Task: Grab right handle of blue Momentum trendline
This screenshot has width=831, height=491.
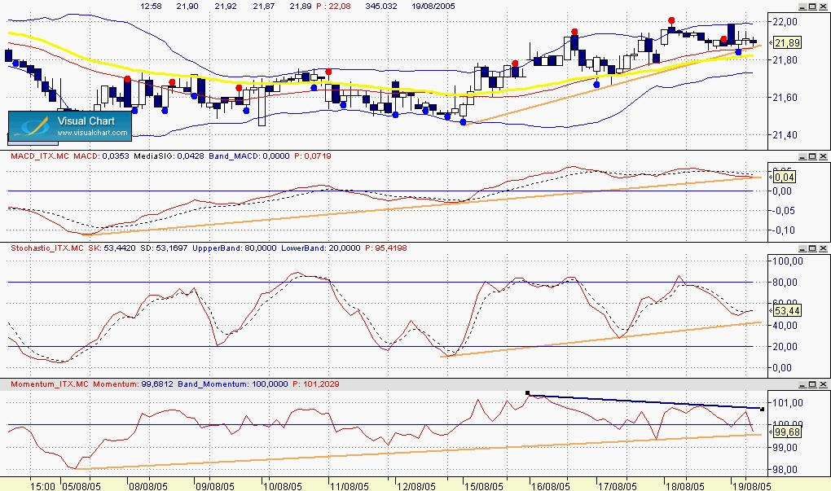Action: pyautogui.click(x=762, y=408)
